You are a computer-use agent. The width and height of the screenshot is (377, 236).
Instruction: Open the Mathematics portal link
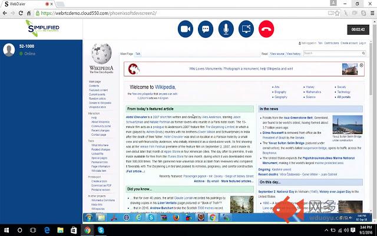(313, 92)
